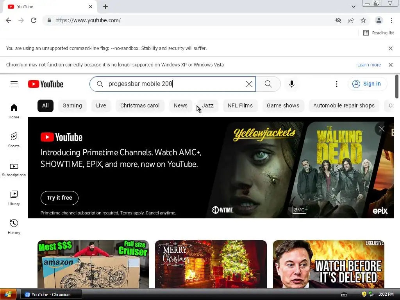Viewport: 400px width, 300px height.
Task: Go back with browser back arrow
Action: (9, 20)
